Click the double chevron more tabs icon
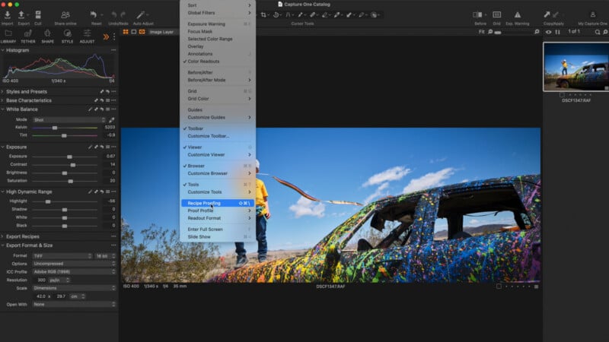Screen dimensions: 609x342 106,36
